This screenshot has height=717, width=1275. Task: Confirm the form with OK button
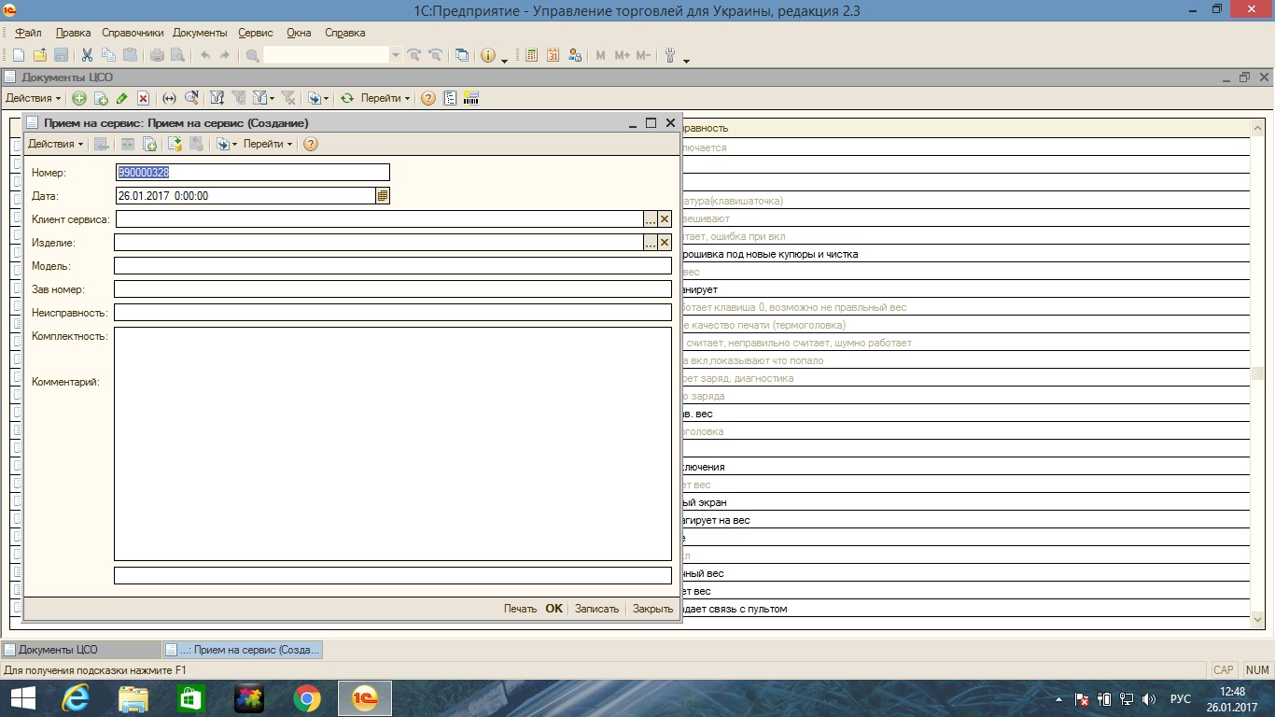click(554, 609)
